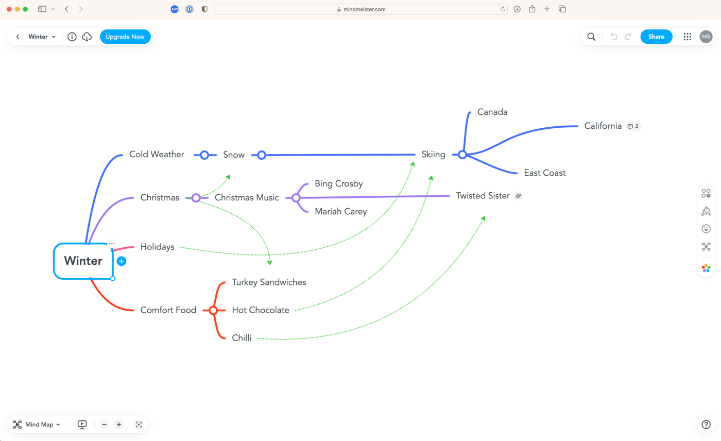Select the Winter root topic
Viewport: 721px width, 441px height.
(x=83, y=261)
